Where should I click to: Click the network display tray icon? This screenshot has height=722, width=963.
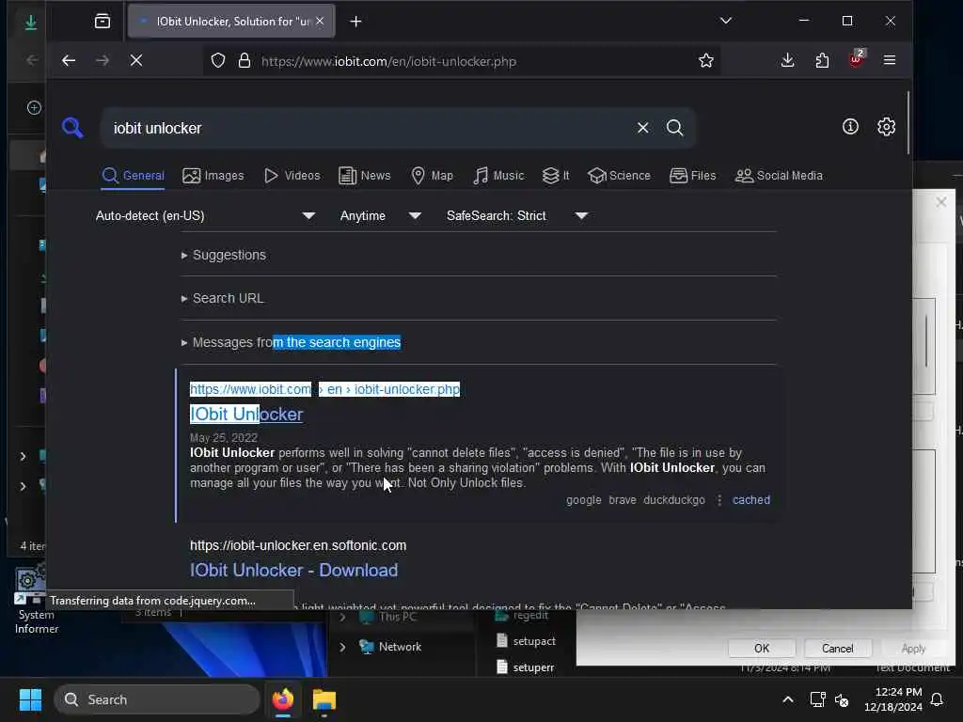pos(817,699)
